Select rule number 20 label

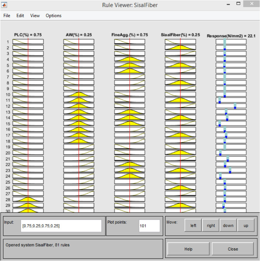pos(8,153)
